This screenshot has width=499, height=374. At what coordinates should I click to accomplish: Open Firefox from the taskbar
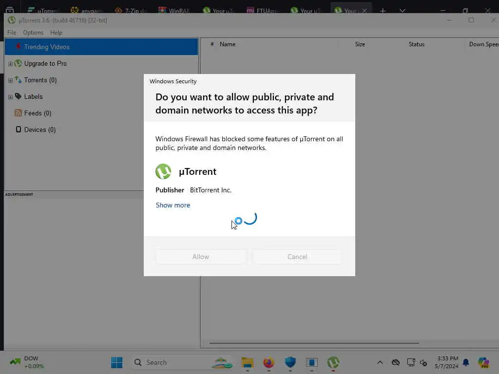click(269, 362)
